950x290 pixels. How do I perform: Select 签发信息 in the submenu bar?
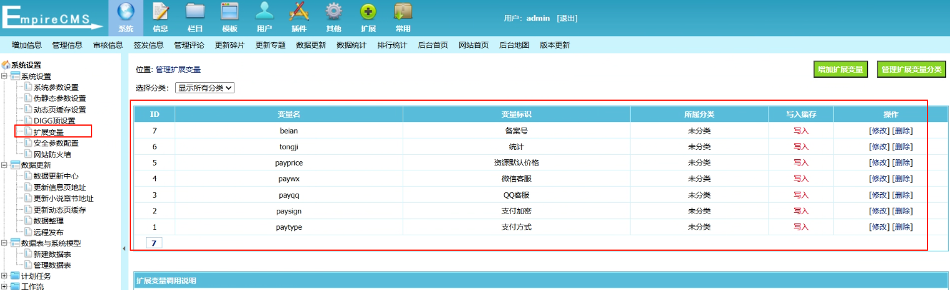point(148,45)
